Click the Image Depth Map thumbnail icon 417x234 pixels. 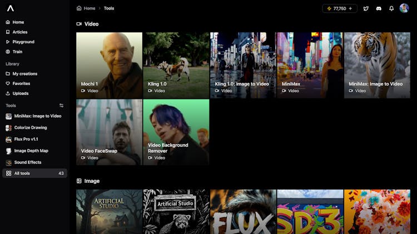[x=8, y=151]
